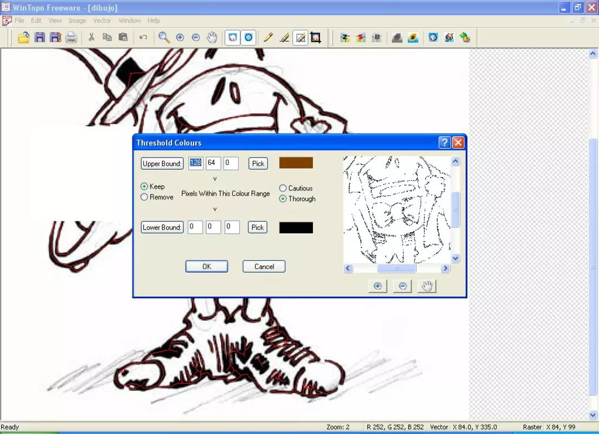The height and width of the screenshot is (434, 599).
Task: Click the Cancel button
Action: 264,266
